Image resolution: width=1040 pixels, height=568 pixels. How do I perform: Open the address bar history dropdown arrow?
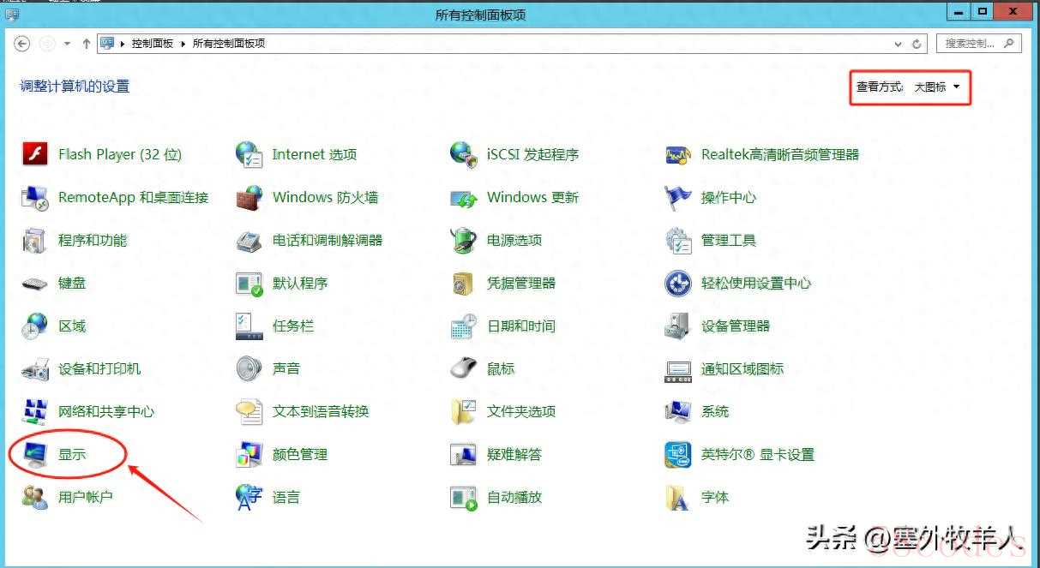click(x=898, y=44)
